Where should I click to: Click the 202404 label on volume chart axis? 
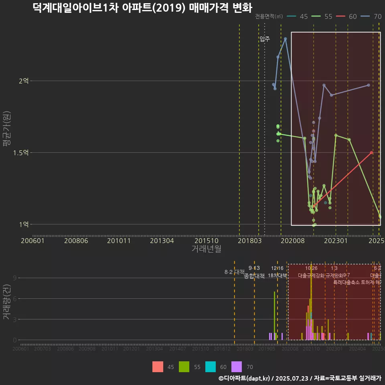(357, 349)
